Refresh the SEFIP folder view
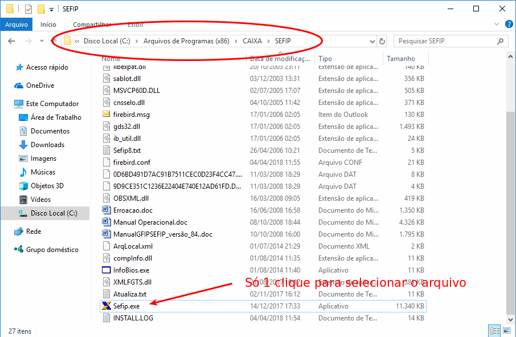This screenshot has width=516, height=337. pyautogui.click(x=382, y=41)
